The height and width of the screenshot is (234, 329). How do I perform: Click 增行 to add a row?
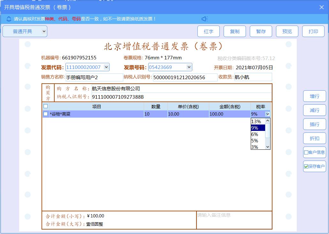tap(314, 96)
